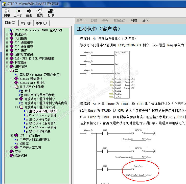Click the CheckErrors block in segment 5 diagram
Screen dimensions: 186x184
[x=138, y=170]
